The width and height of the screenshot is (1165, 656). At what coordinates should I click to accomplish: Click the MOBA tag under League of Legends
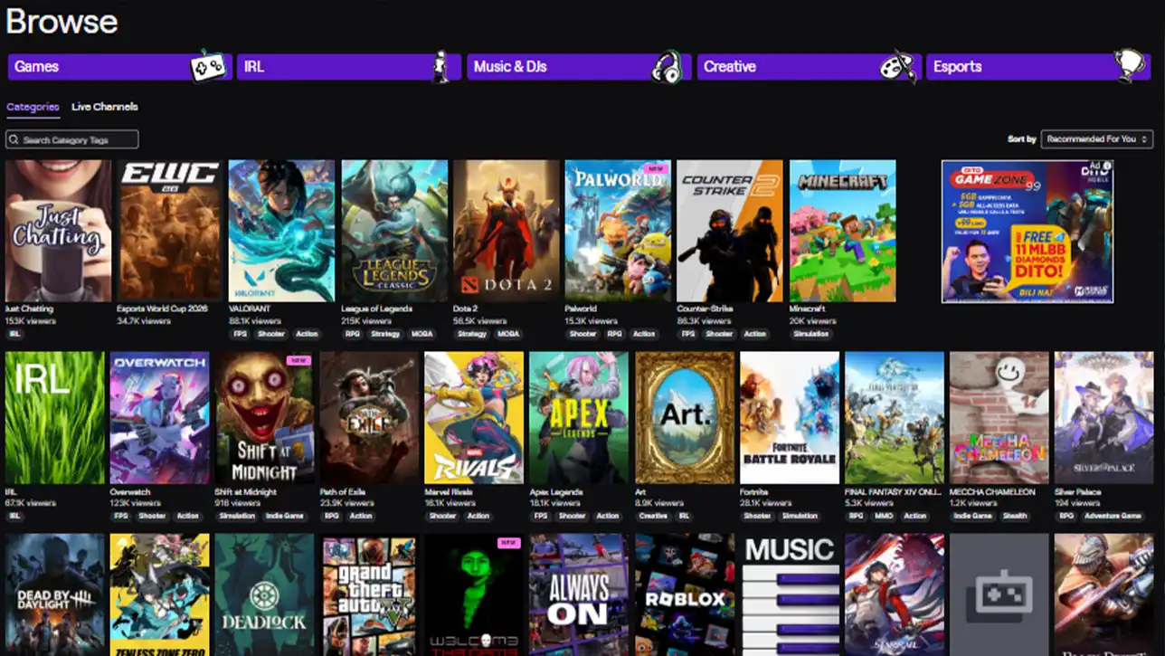pyautogui.click(x=422, y=334)
